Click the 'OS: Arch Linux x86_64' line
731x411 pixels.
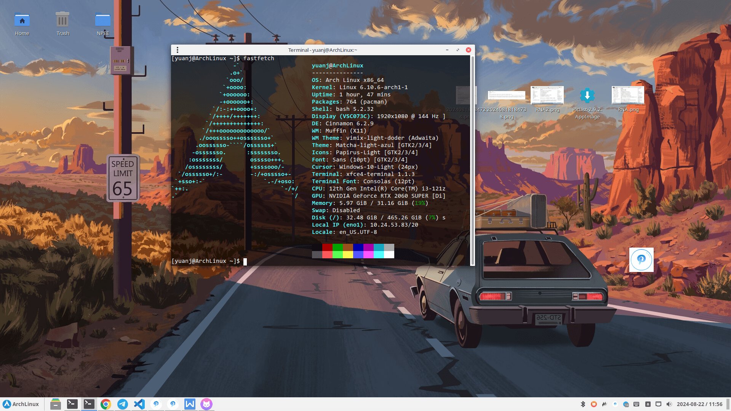pyautogui.click(x=348, y=80)
